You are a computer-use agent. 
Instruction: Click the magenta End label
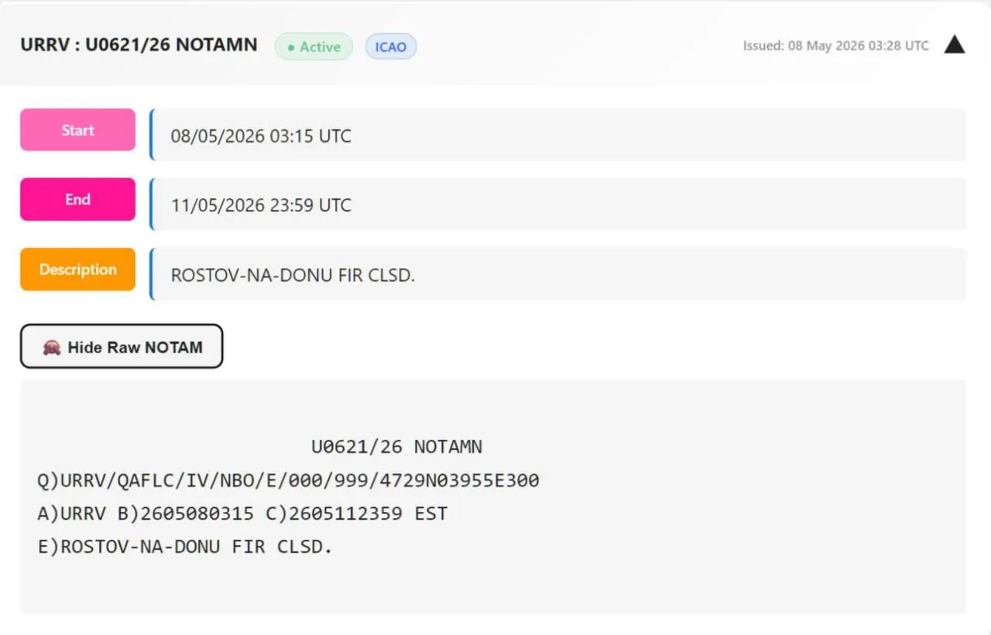77,199
